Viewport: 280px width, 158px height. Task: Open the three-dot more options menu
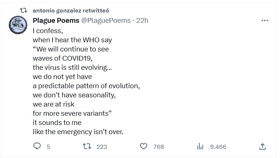tap(265, 21)
